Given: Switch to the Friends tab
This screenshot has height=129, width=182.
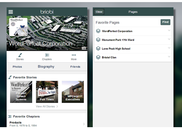Looking at the screenshot, I should 75,67.
